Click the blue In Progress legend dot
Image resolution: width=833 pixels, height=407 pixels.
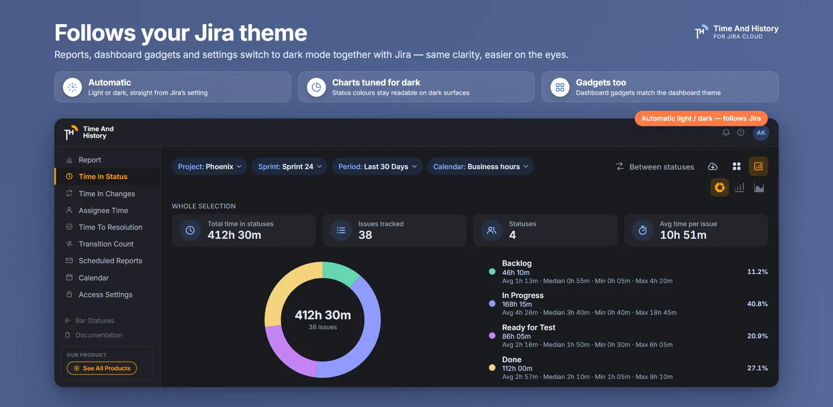click(x=492, y=304)
